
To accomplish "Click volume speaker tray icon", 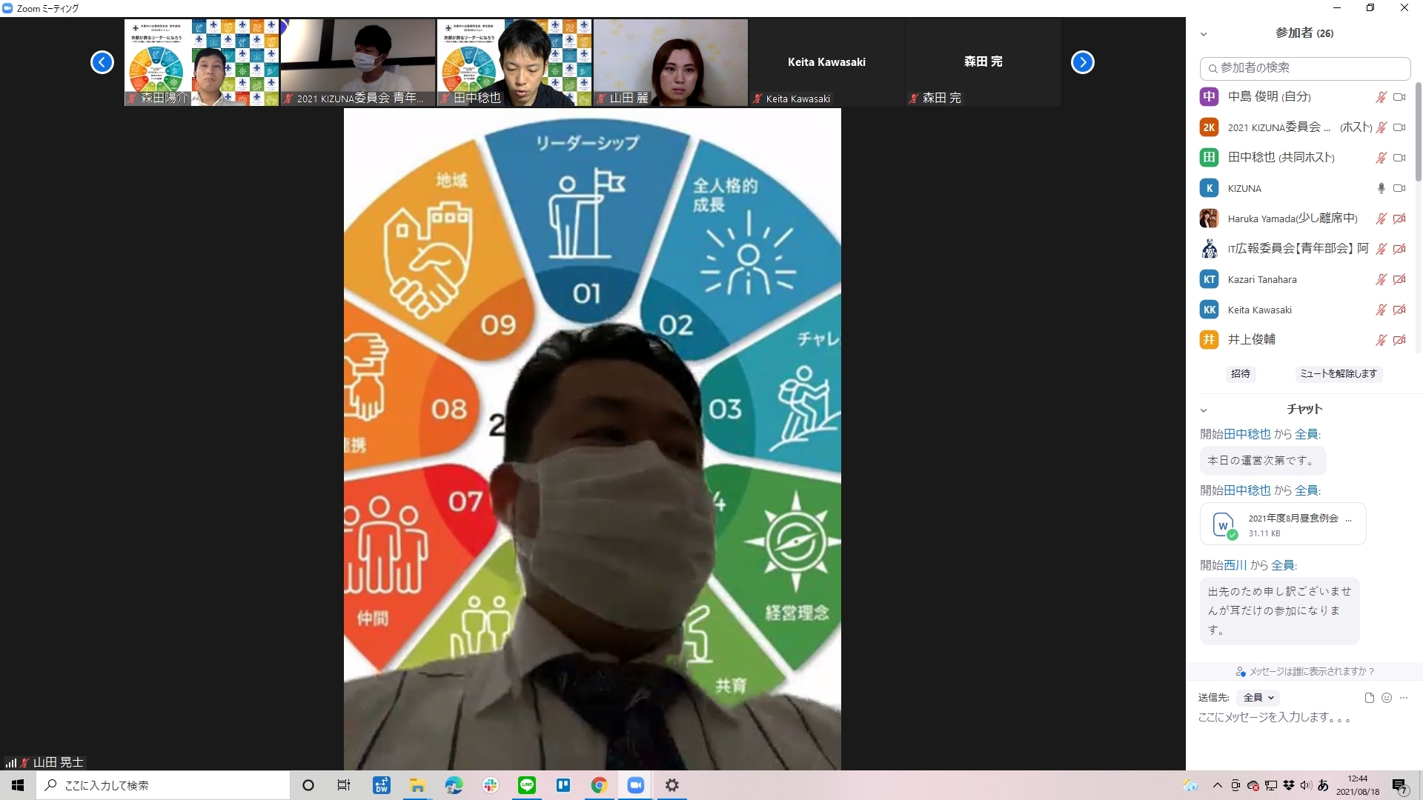I will (x=1306, y=785).
